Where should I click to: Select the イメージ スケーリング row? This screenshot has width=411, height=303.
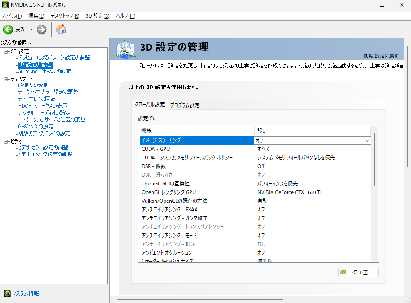click(256, 140)
